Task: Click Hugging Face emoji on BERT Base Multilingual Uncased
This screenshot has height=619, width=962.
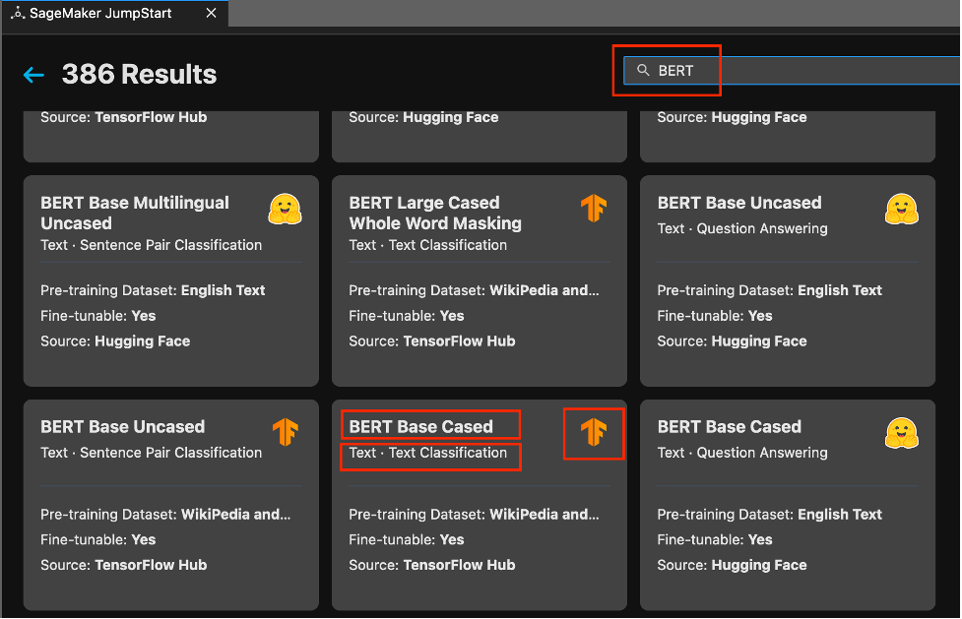Action: point(285,210)
